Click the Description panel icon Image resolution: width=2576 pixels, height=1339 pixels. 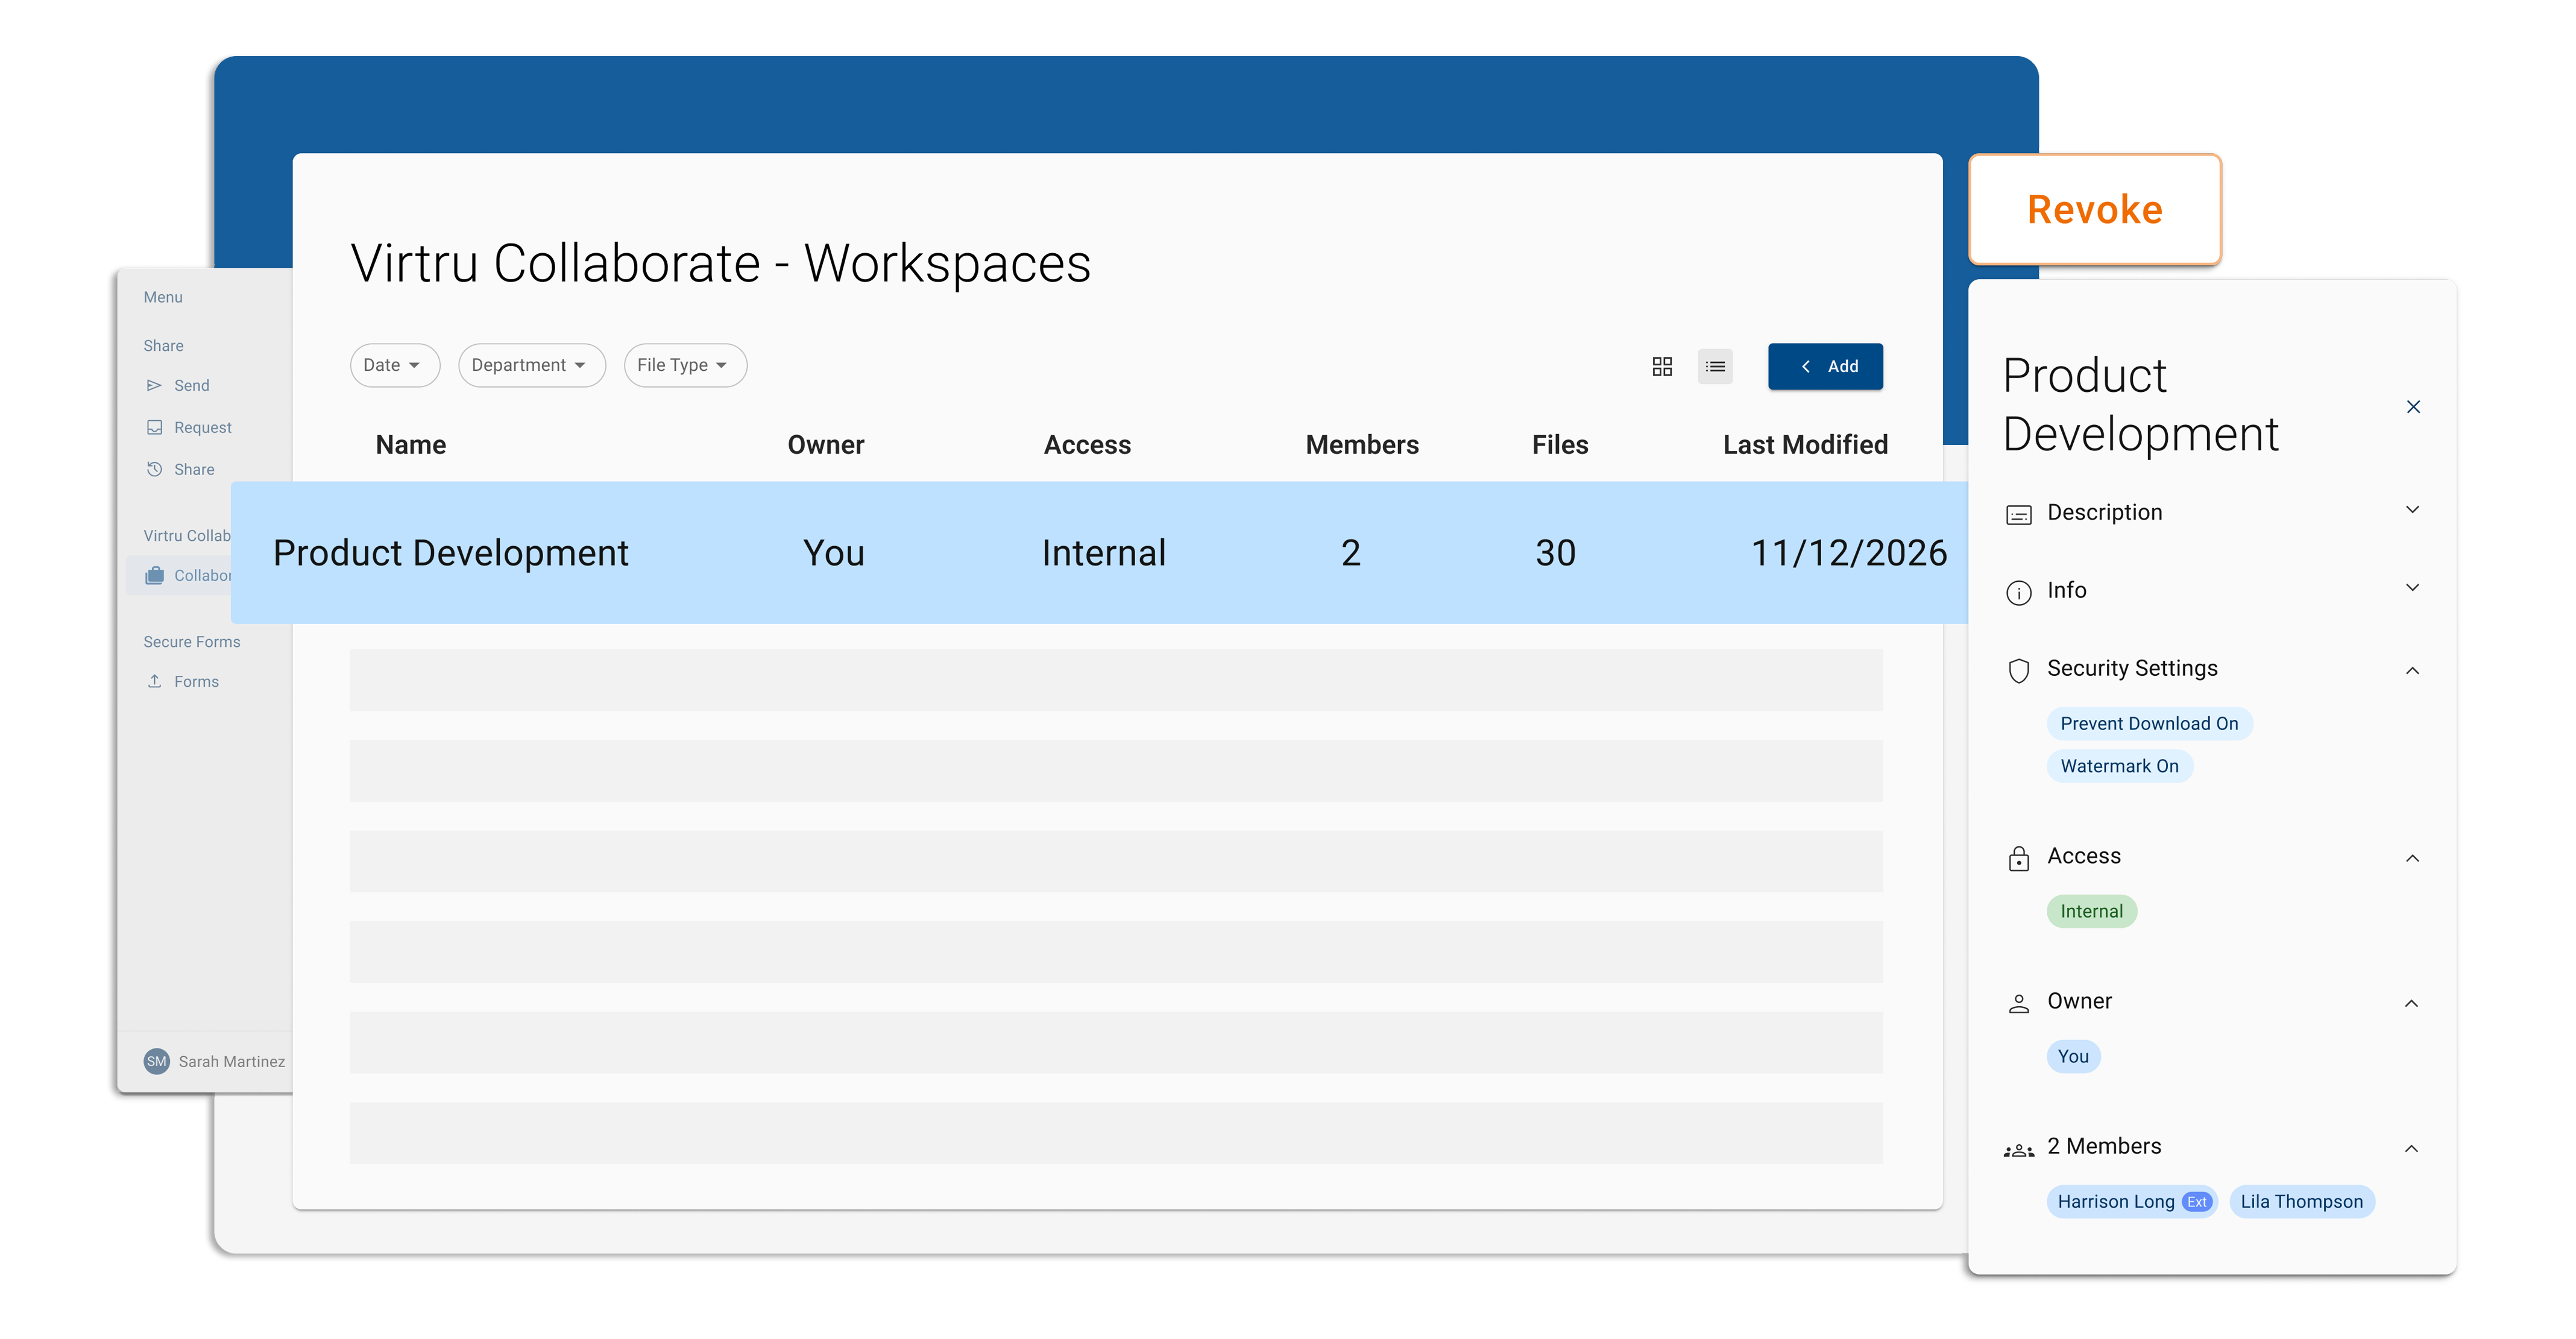[2019, 514]
